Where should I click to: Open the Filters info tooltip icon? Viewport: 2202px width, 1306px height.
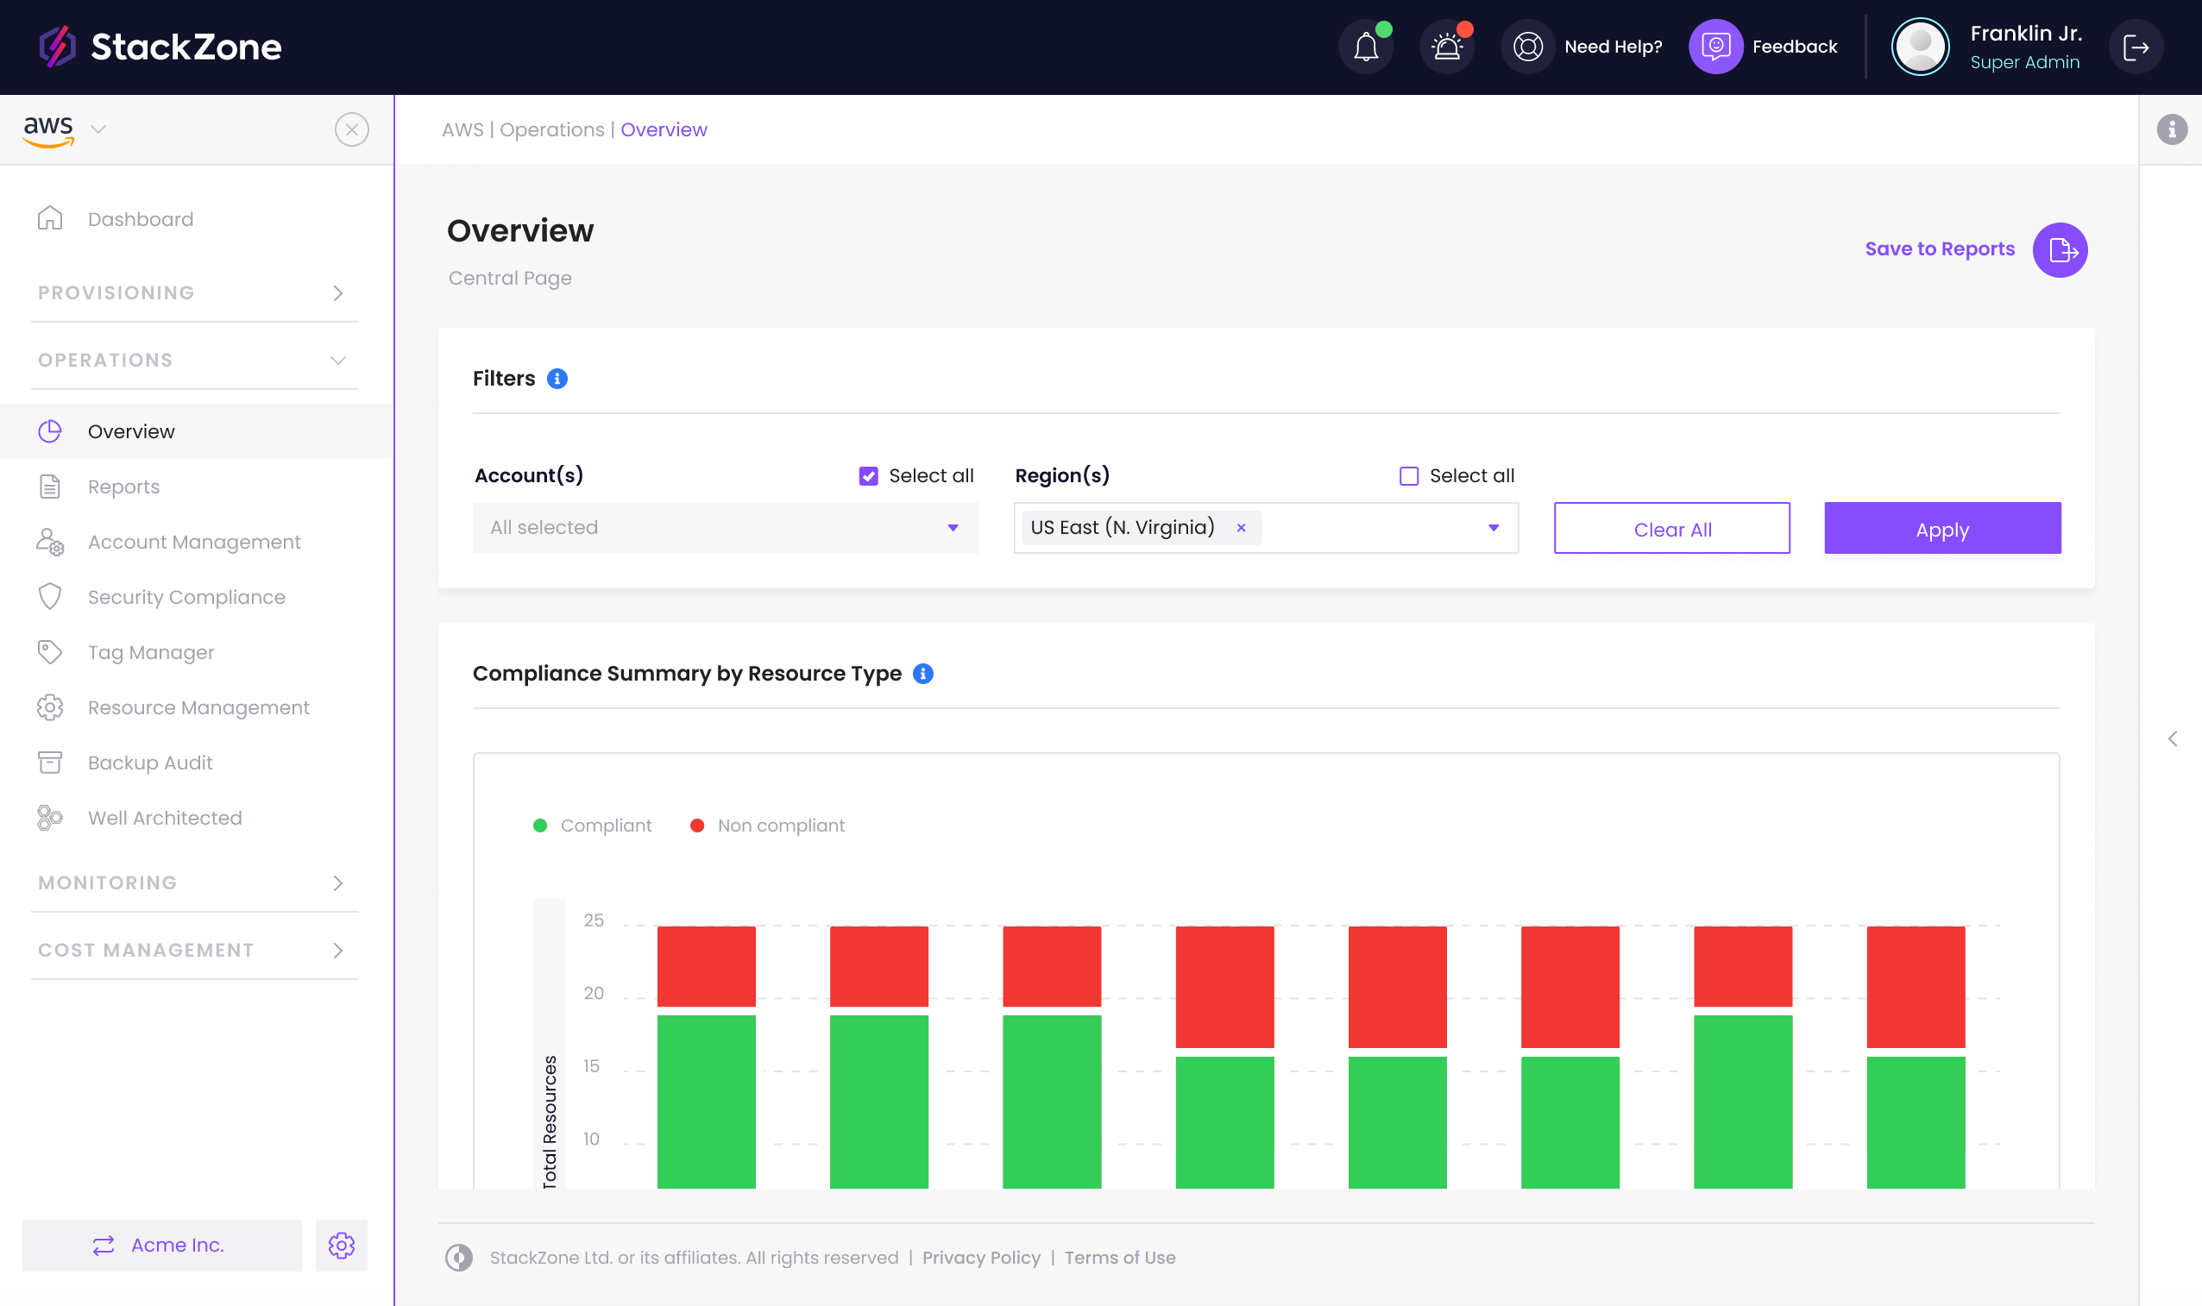[557, 379]
